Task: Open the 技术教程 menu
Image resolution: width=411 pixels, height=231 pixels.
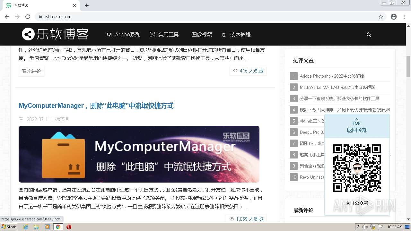Action: (x=236, y=35)
